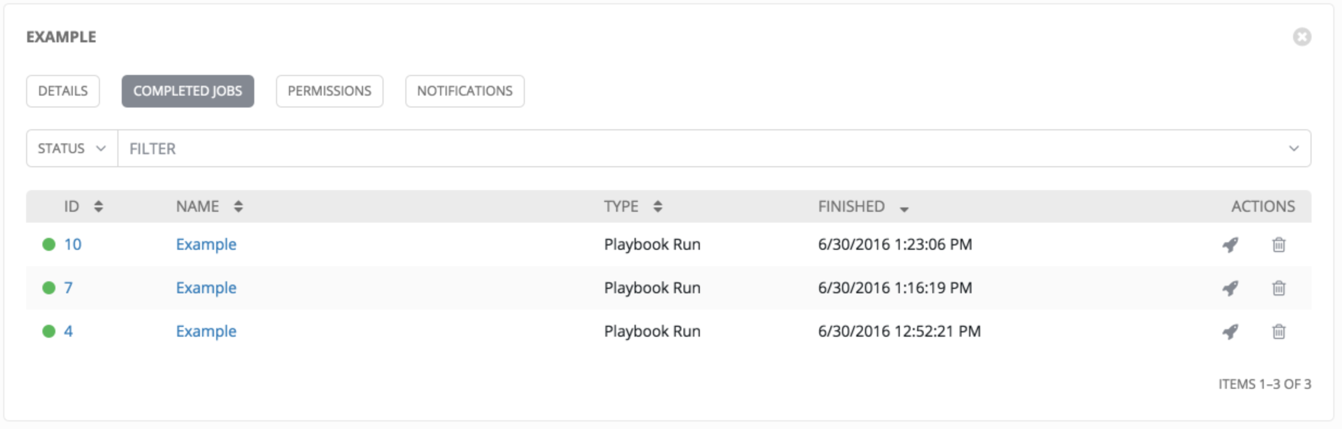
Task: Open job ID 4 link
Action: pyautogui.click(x=68, y=331)
